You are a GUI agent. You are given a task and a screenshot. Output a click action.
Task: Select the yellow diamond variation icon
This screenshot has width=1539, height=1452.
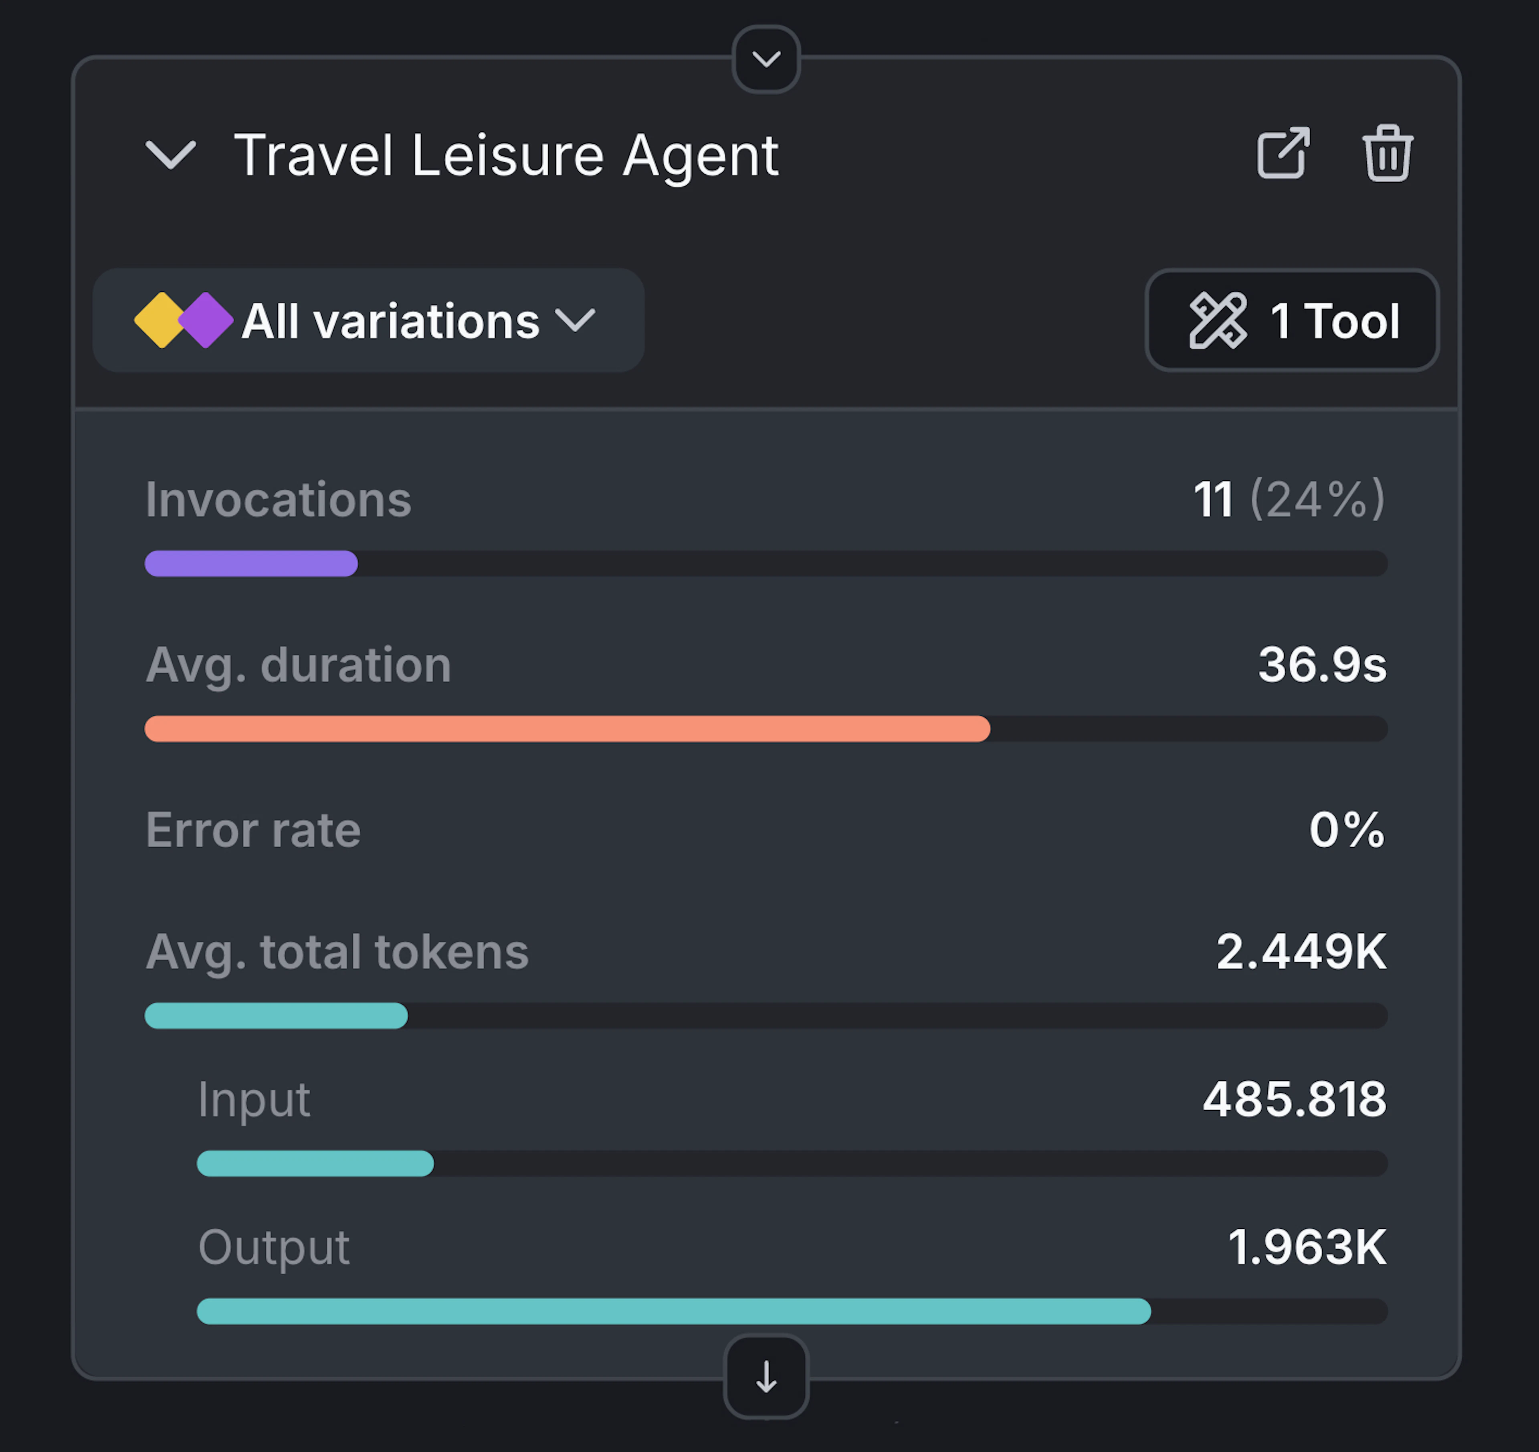[160, 320]
